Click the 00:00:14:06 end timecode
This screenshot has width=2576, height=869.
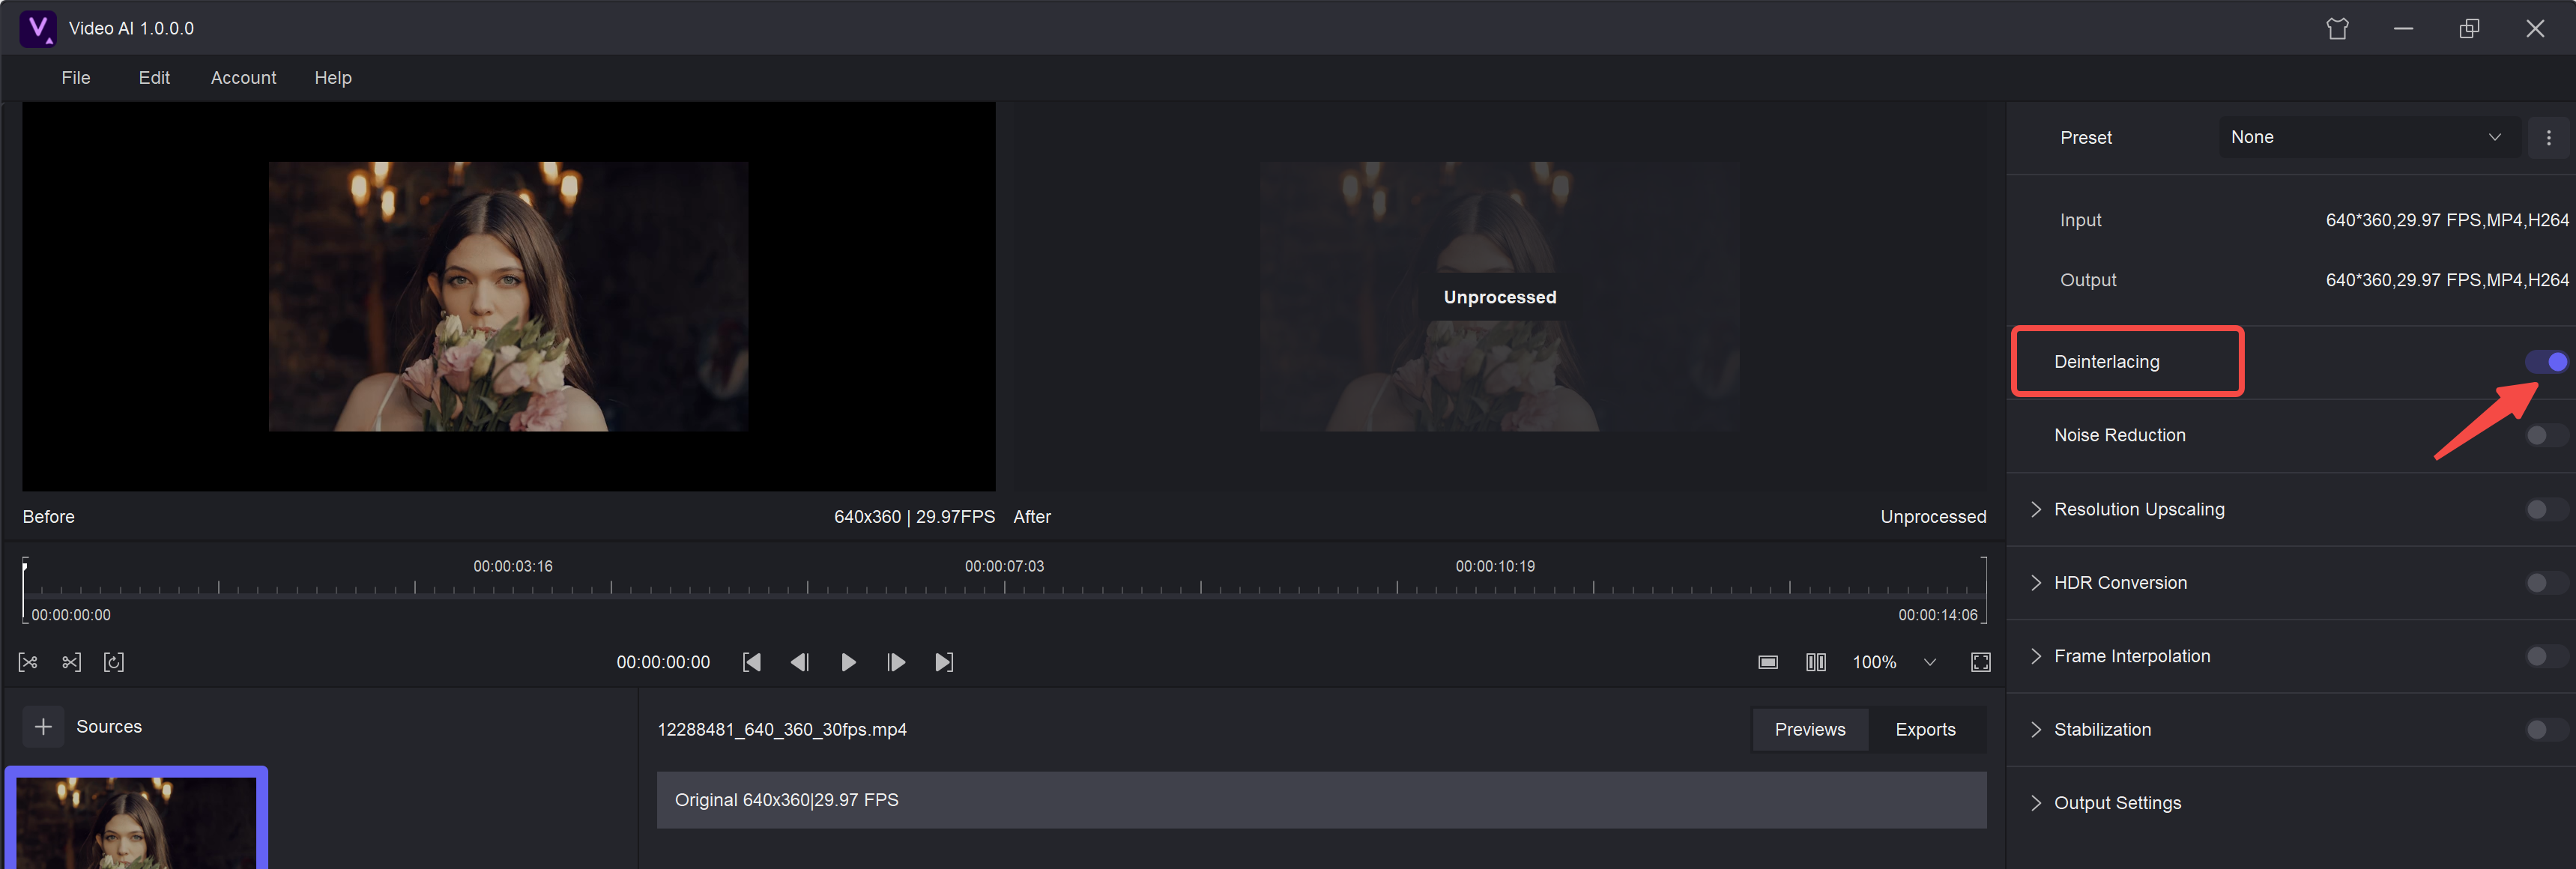pos(1938,615)
